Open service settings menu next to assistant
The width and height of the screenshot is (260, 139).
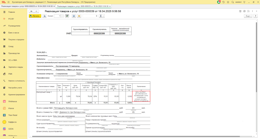(244, 2)
